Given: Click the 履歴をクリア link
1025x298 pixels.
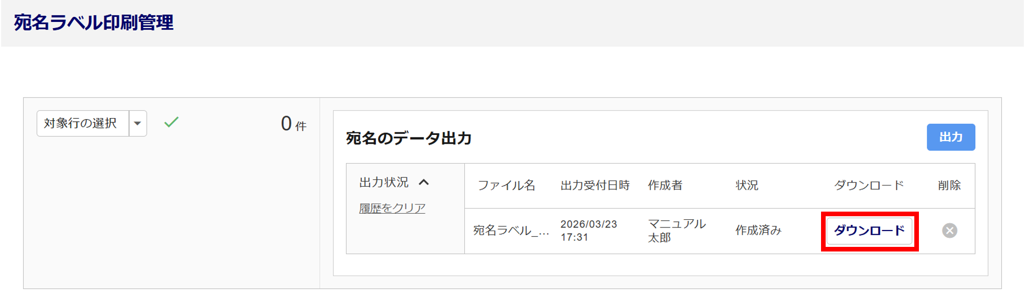Looking at the screenshot, I should (x=392, y=208).
